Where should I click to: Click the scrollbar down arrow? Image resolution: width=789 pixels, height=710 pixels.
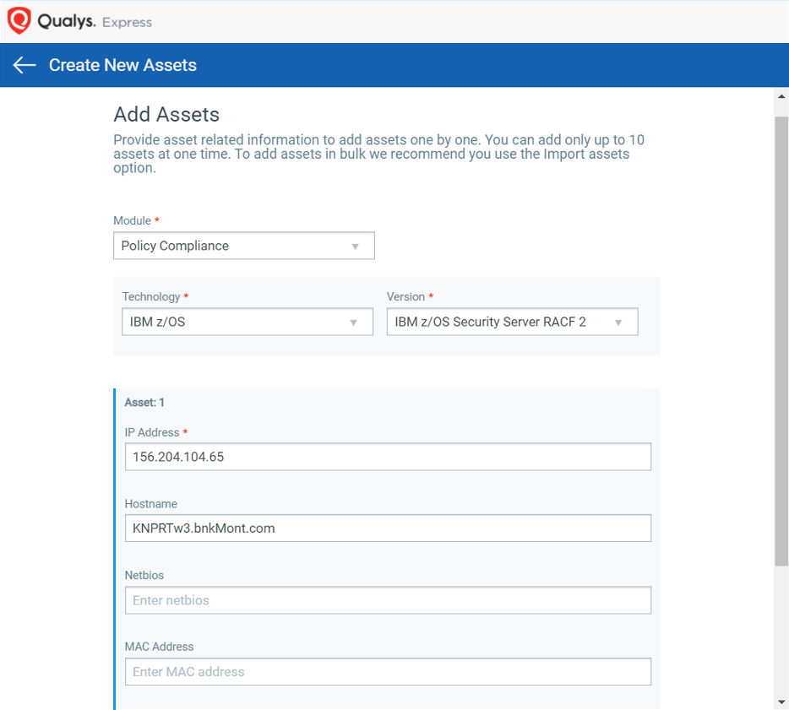(781, 702)
